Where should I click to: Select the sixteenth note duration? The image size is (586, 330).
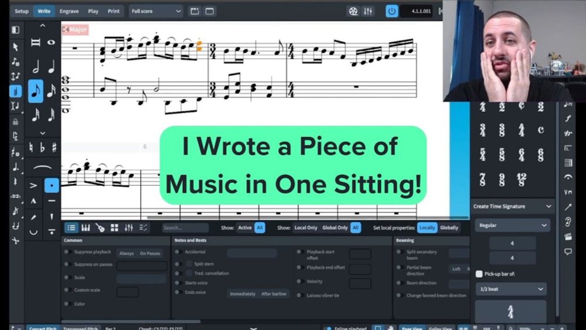click(x=52, y=91)
